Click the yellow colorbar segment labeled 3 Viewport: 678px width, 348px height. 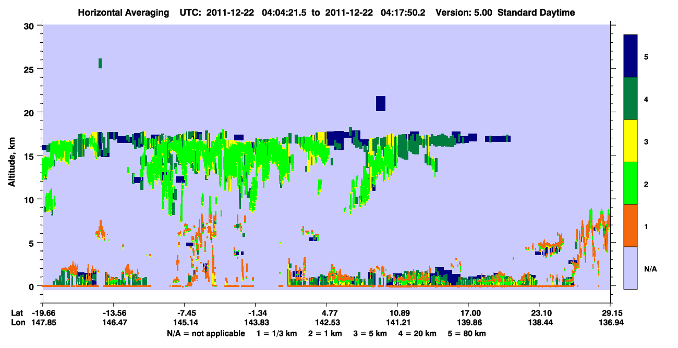631,141
